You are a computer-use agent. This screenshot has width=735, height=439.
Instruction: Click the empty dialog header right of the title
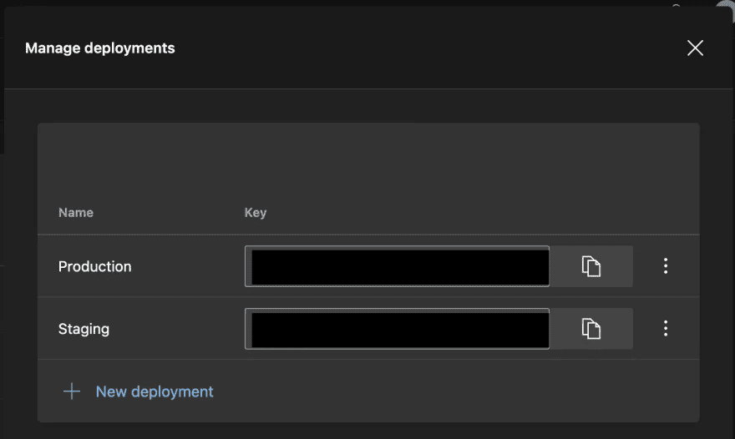418,48
